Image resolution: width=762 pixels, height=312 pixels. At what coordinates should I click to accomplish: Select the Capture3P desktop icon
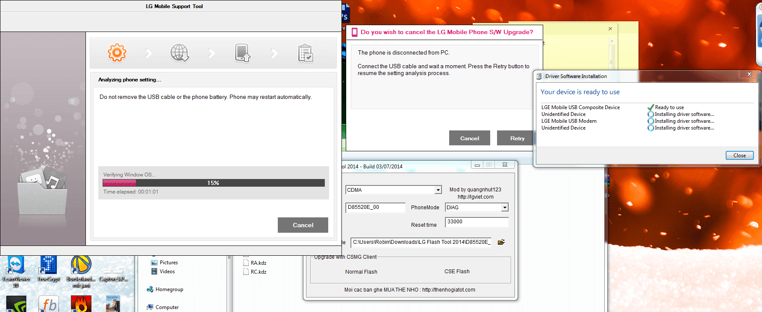coord(114,275)
